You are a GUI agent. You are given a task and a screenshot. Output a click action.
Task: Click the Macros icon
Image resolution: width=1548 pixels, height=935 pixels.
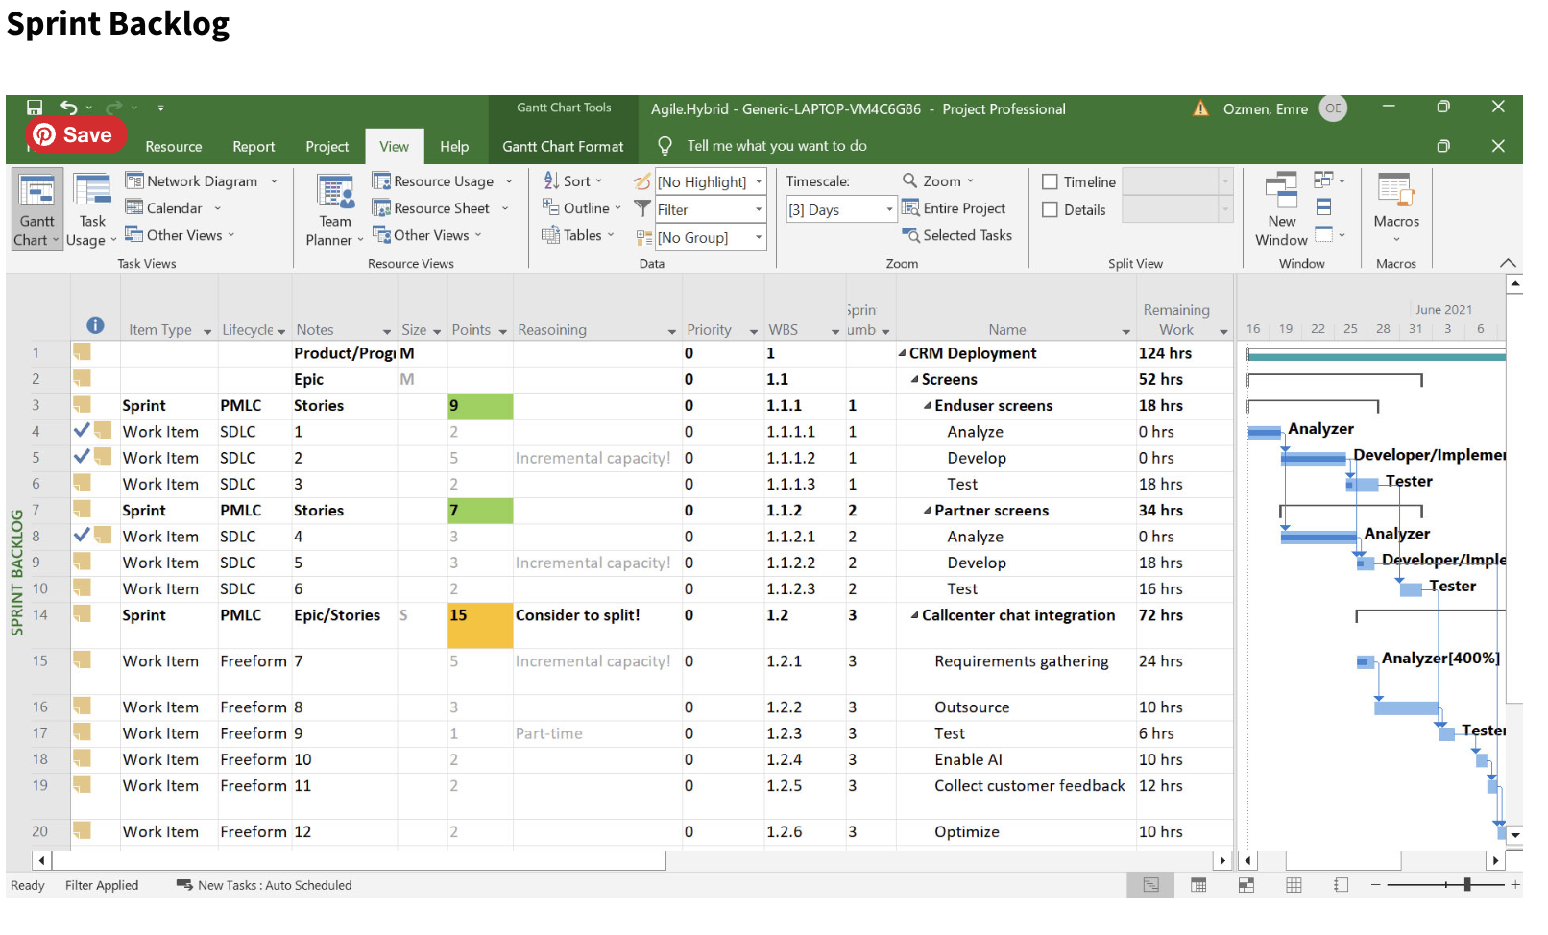pyautogui.click(x=1396, y=202)
